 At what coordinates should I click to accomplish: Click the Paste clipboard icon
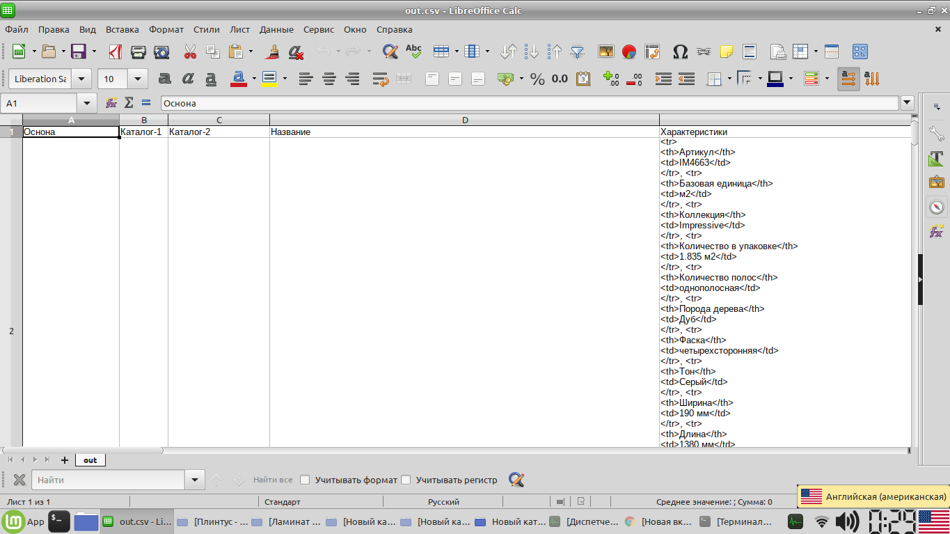(x=236, y=52)
